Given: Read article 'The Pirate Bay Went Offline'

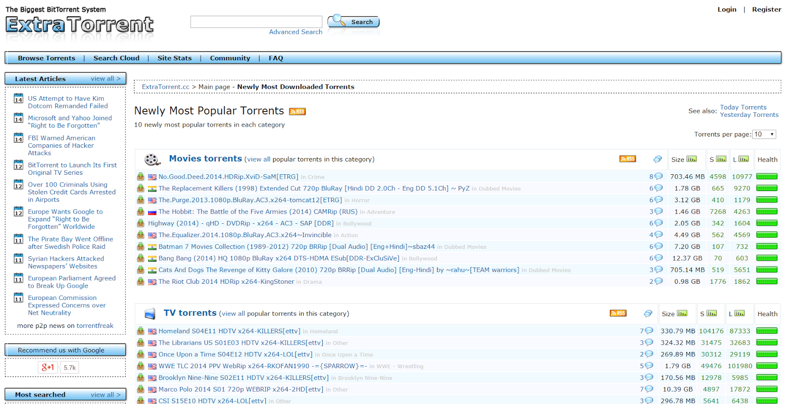Looking at the screenshot, I should pyautogui.click(x=71, y=243).
